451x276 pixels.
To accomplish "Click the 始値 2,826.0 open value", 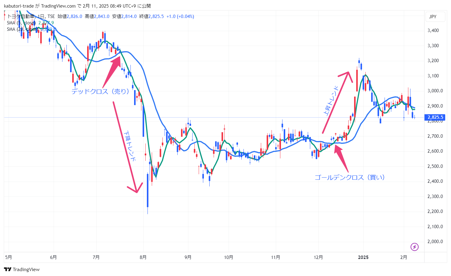I will point(70,16).
